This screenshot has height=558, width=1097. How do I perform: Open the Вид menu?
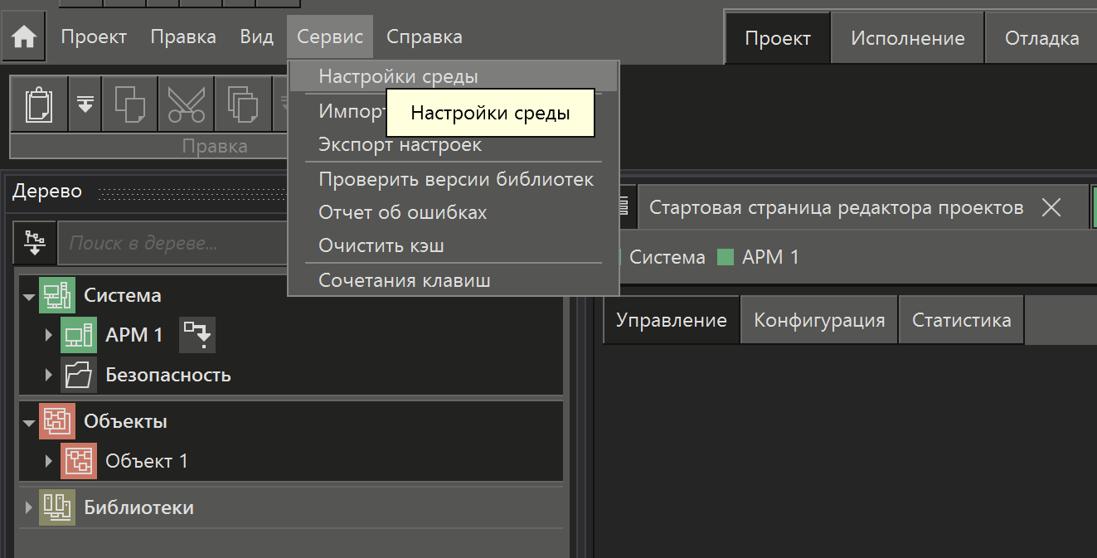(x=256, y=36)
